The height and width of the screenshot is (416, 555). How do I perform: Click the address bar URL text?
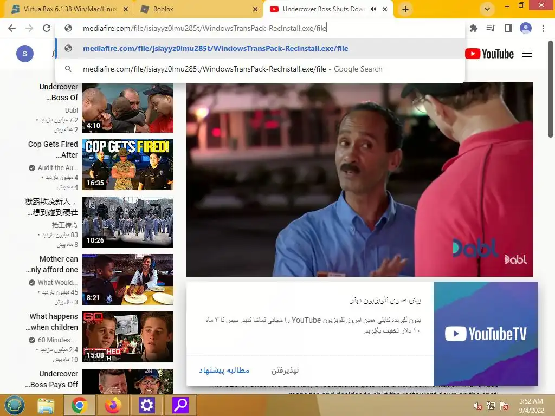[x=204, y=28]
